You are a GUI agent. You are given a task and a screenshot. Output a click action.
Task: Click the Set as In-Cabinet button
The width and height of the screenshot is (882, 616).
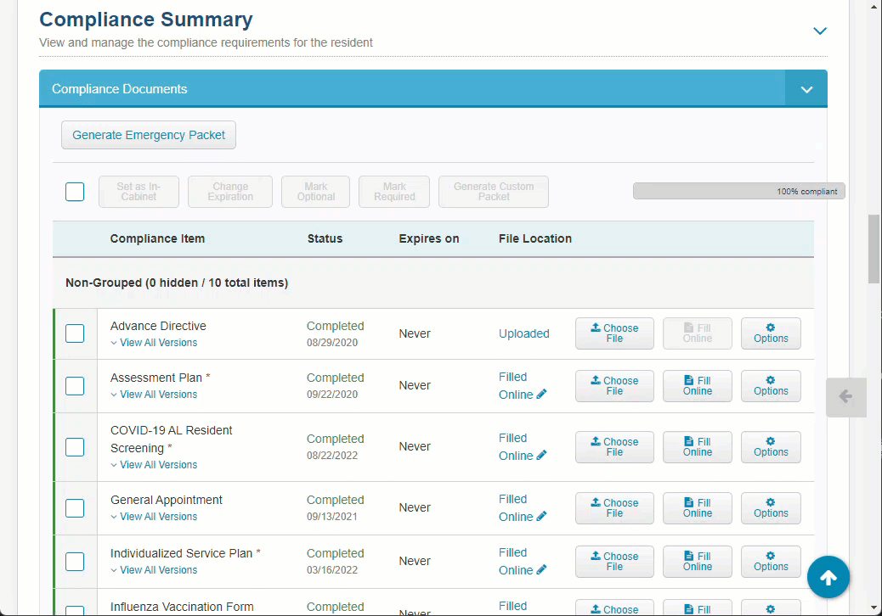click(139, 192)
